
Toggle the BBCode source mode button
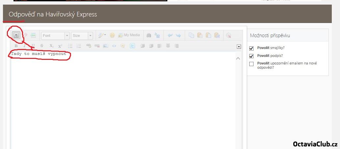click(x=16, y=35)
